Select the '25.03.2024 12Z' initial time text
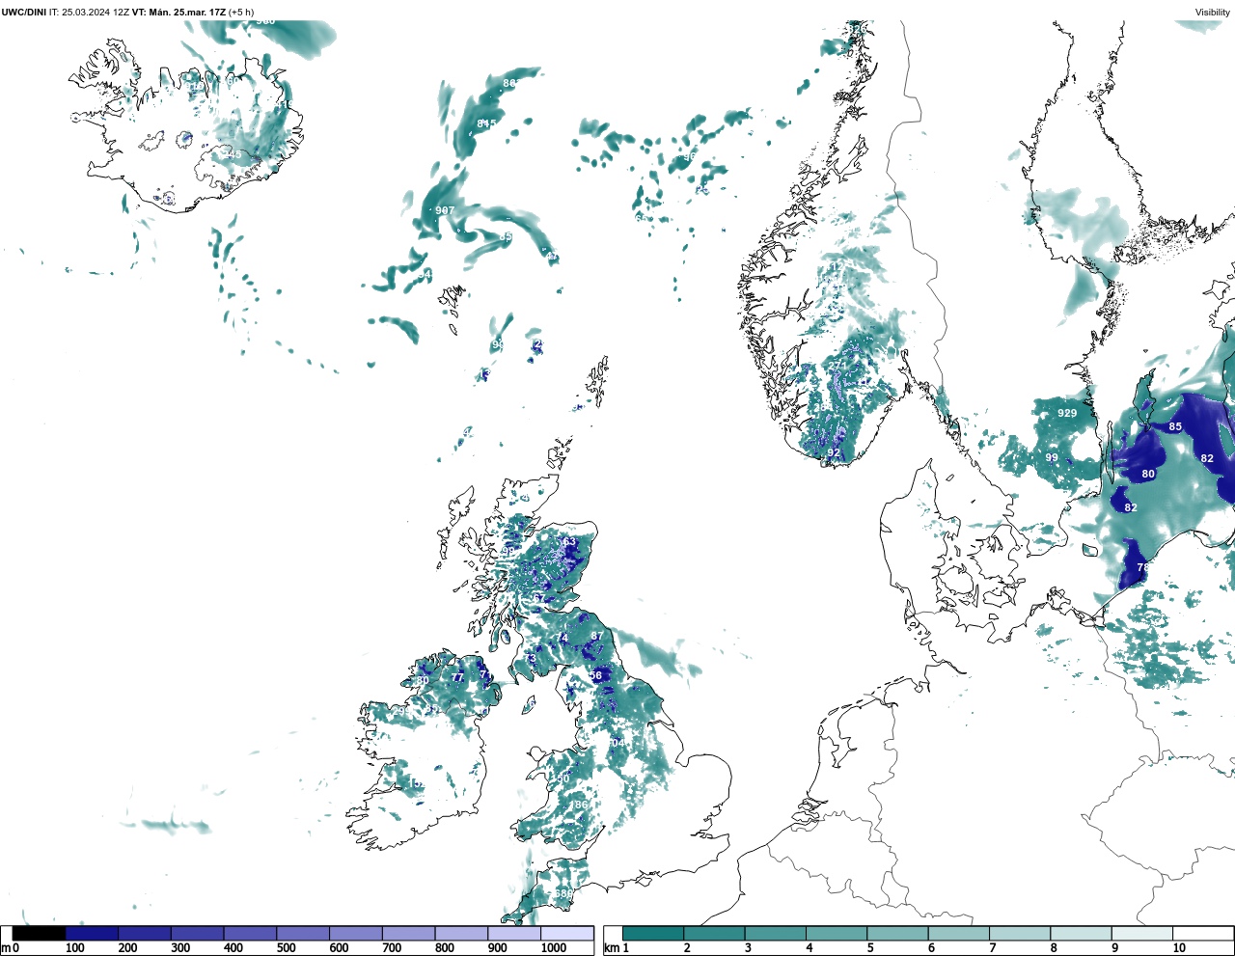Viewport: 1235px width, 956px height. pos(95,13)
